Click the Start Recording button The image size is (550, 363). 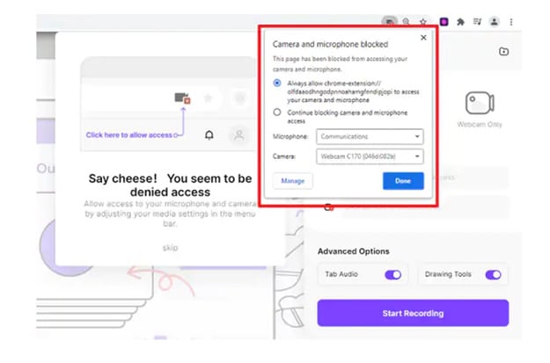[413, 313]
